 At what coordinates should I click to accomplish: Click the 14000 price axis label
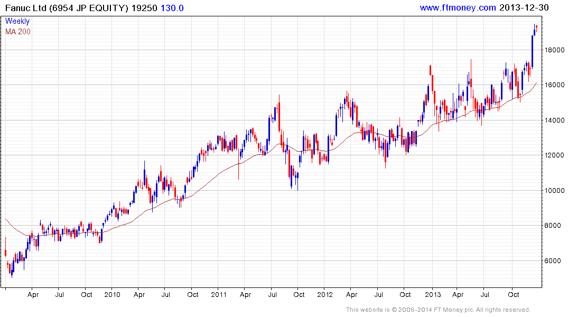click(x=555, y=120)
